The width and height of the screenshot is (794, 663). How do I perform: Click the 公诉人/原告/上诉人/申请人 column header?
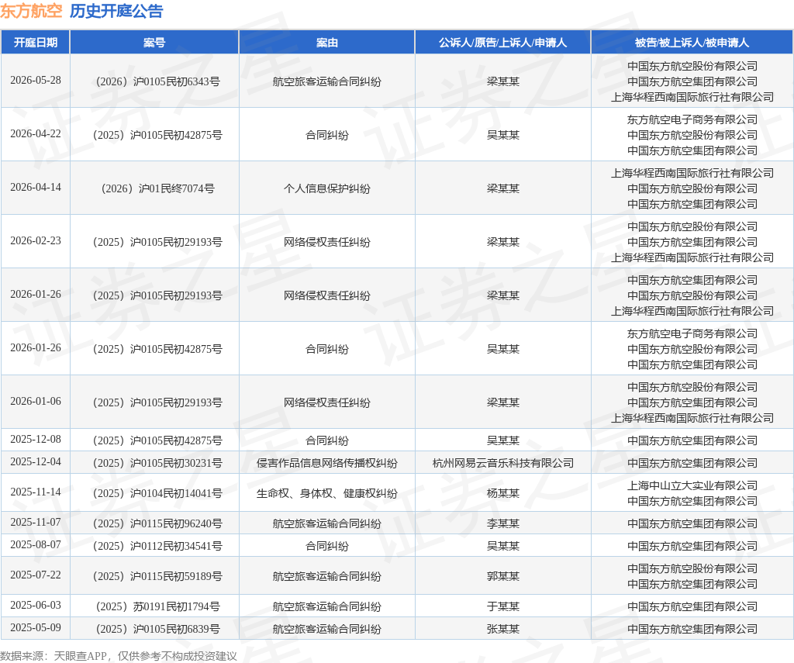[x=502, y=43]
